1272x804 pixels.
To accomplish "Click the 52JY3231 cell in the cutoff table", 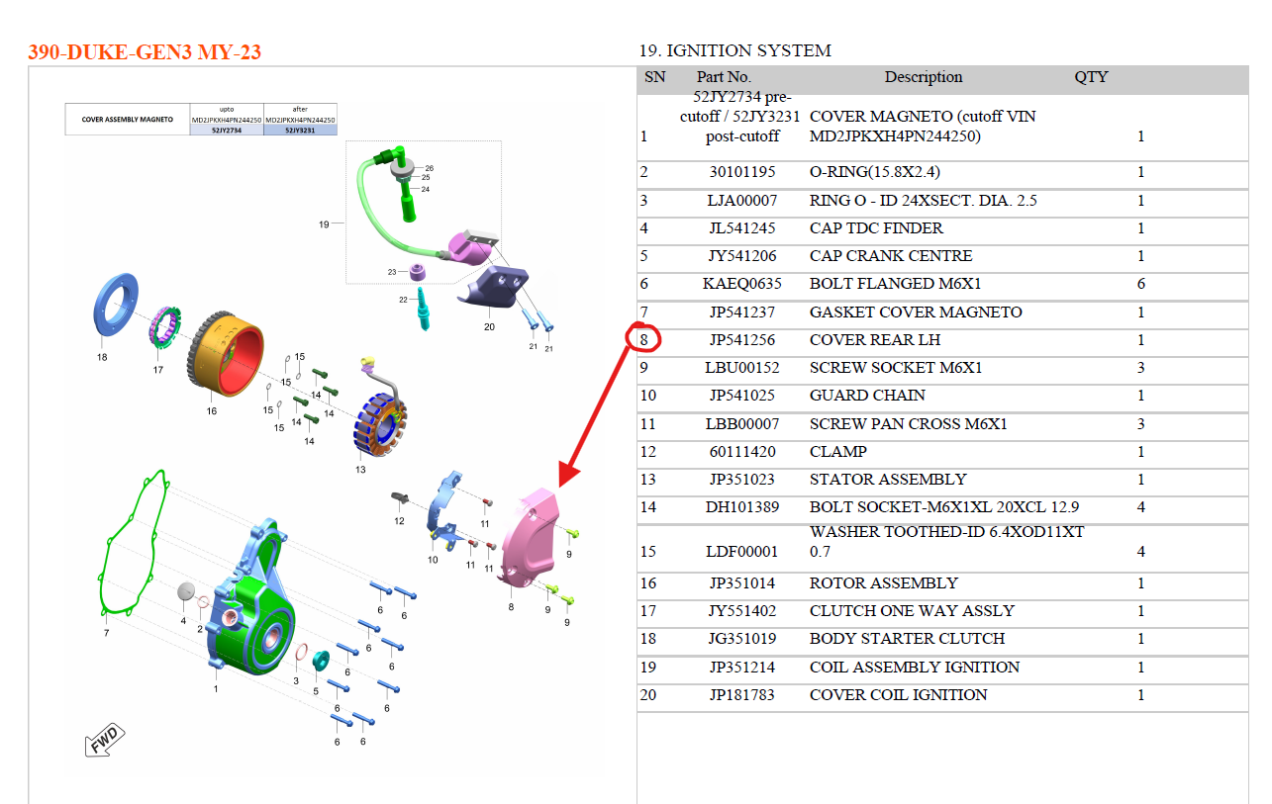I will coord(301,130).
